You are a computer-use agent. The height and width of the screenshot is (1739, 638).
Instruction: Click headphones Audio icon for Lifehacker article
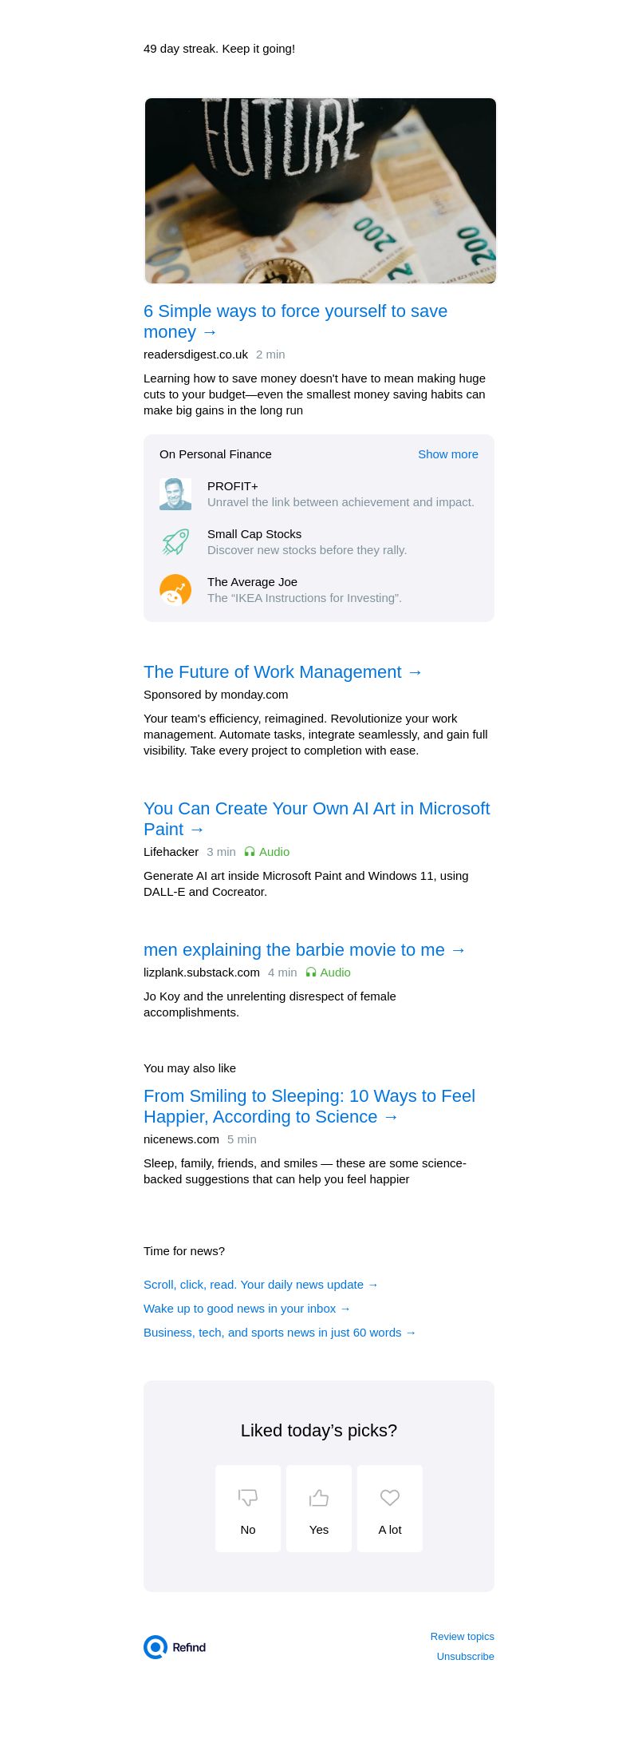(x=250, y=852)
